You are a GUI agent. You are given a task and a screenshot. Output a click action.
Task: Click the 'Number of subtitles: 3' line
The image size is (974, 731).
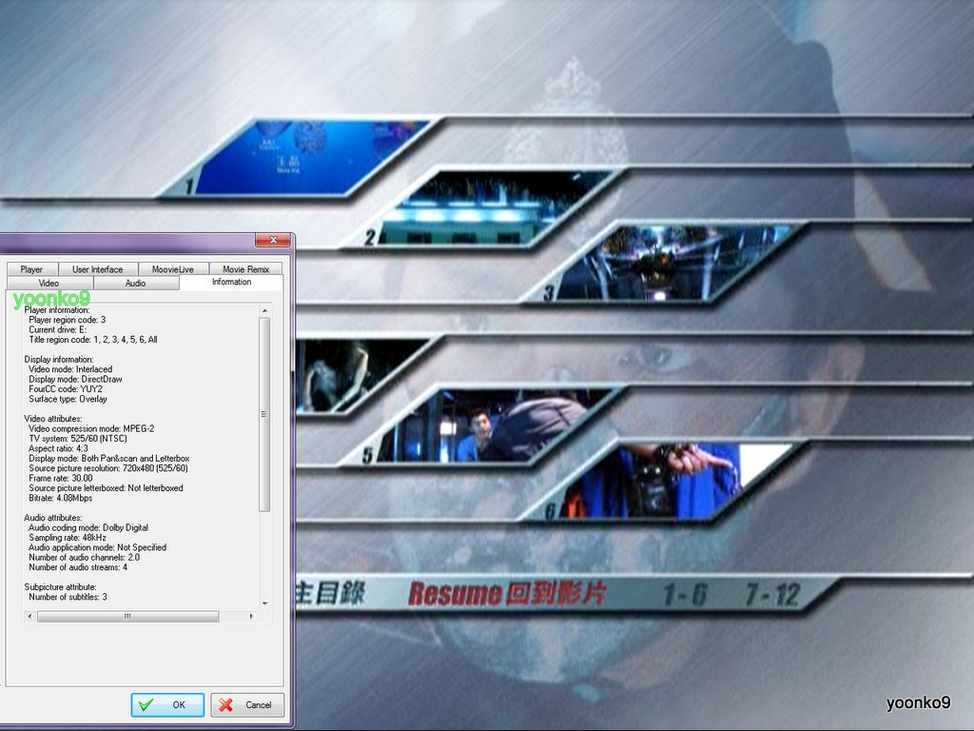tap(68, 598)
